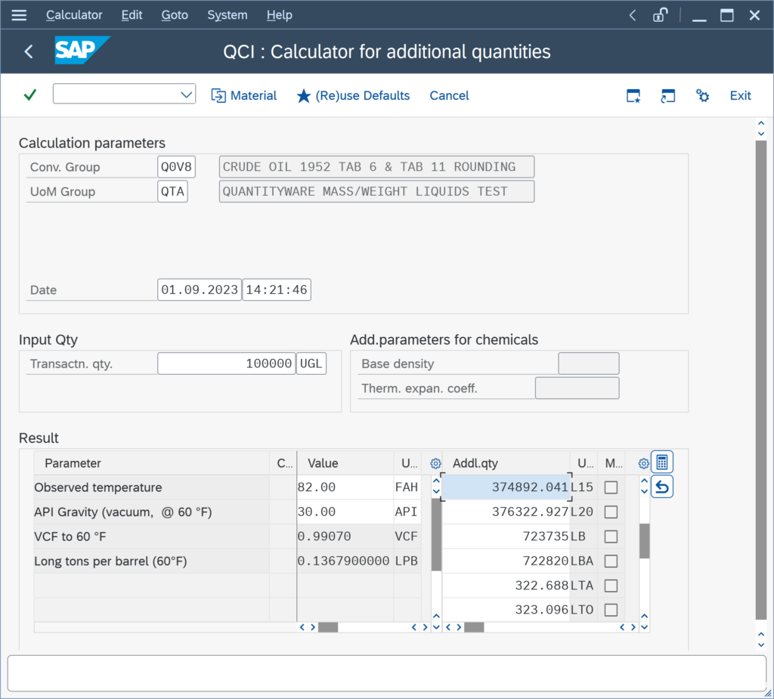
Task: Click the Addl.qty cell 376322.927
Action: point(506,512)
